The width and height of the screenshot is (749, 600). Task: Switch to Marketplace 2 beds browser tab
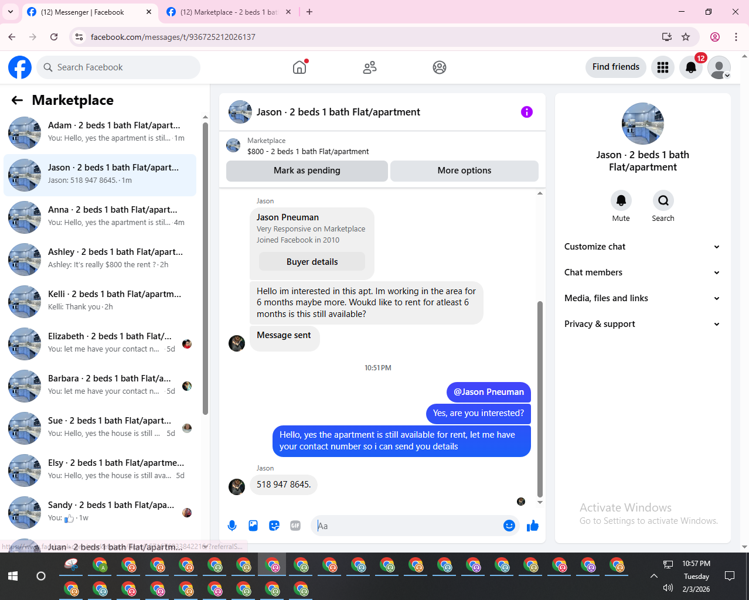(x=229, y=12)
